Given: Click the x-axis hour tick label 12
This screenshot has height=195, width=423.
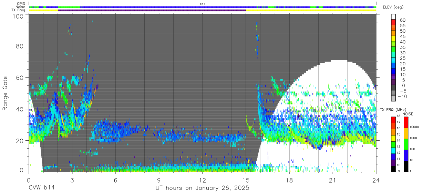Looking at the screenshot, I should click(202, 180).
